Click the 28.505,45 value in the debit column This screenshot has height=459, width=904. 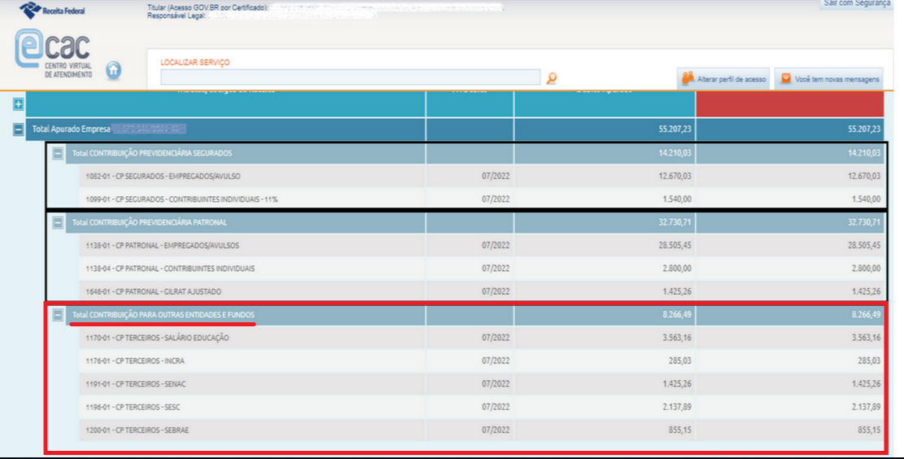(675, 245)
